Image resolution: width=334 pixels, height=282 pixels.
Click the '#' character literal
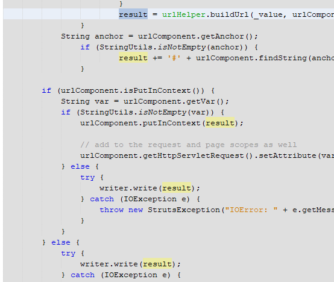[x=174, y=58]
